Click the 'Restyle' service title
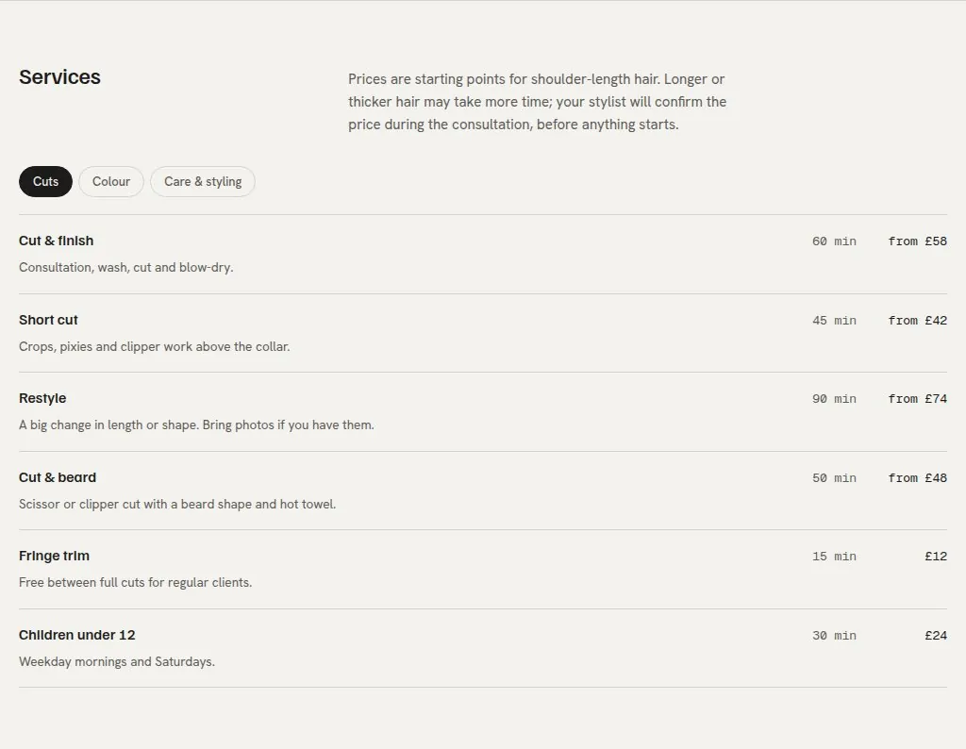 (x=42, y=398)
